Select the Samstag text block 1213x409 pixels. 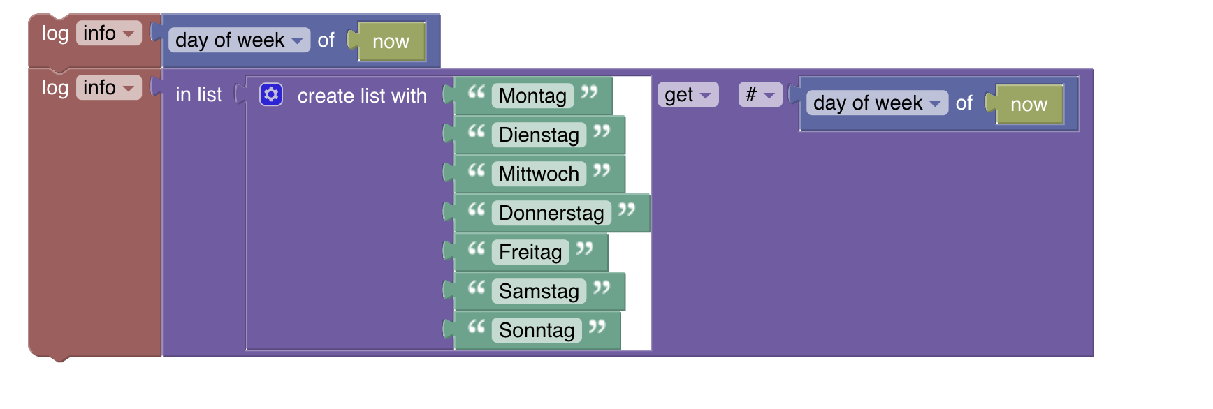pyautogui.click(x=537, y=291)
